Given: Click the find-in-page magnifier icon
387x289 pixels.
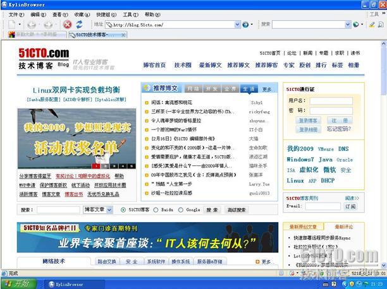Looking at the screenshot, I should 381,25.
